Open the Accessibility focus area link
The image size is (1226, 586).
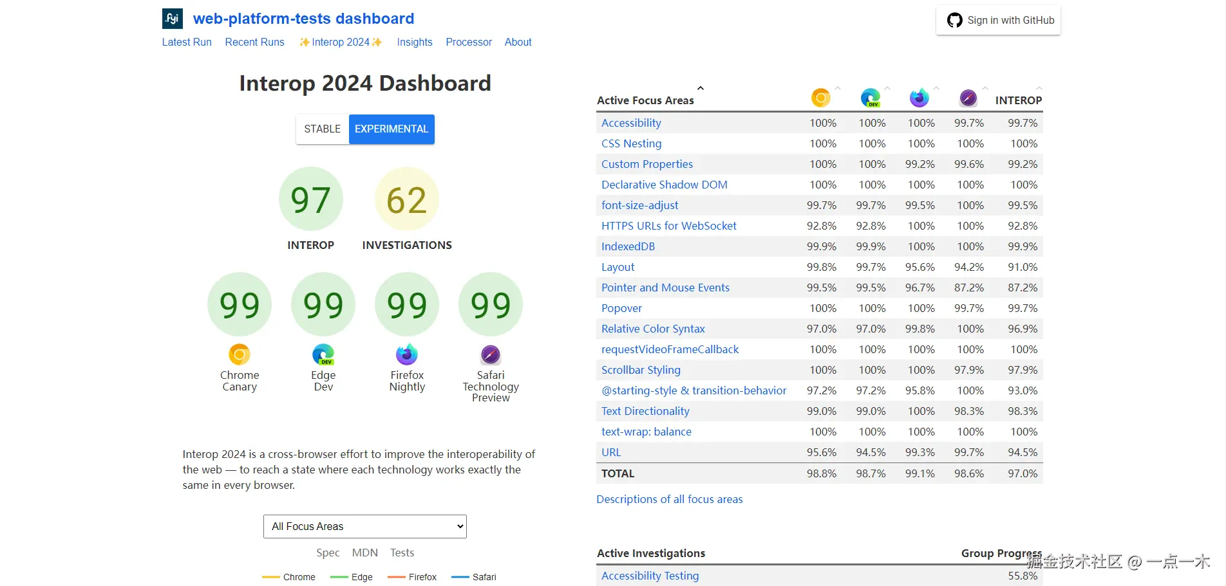pos(631,123)
